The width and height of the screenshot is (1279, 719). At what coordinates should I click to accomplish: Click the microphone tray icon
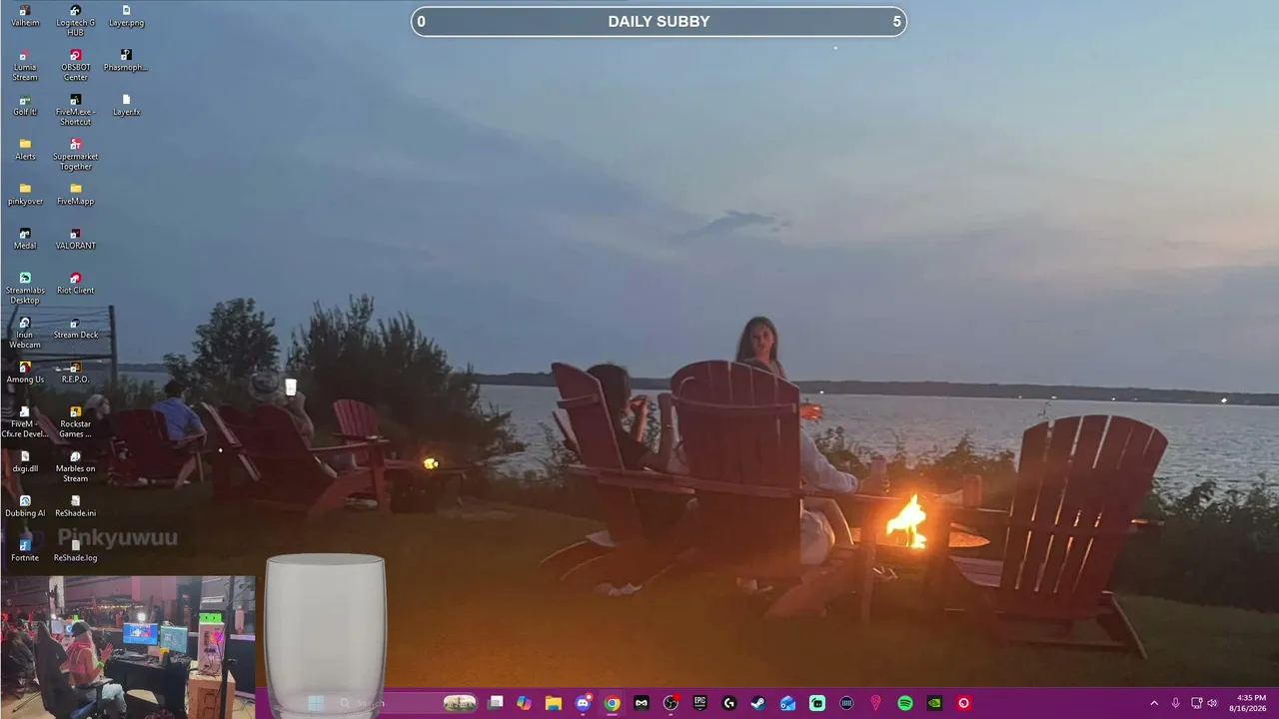pos(1176,703)
